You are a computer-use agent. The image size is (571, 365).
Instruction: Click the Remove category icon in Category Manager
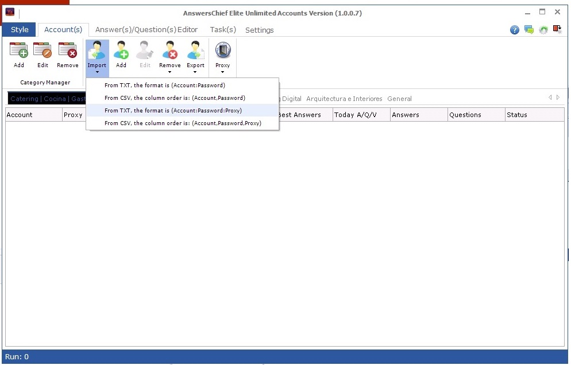(x=67, y=55)
